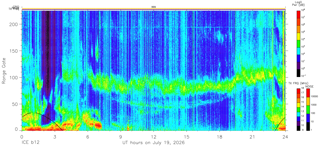Click the cyan segment of the Lag0 Pwr colorbar
This screenshot has width=321, height=148.
tap(298, 50)
